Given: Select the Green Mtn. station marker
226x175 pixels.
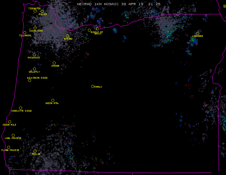Looking at the screenshot, I should [x=53, y=100].
